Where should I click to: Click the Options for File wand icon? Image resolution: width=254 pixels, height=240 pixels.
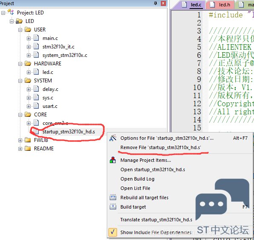[113, 138]
